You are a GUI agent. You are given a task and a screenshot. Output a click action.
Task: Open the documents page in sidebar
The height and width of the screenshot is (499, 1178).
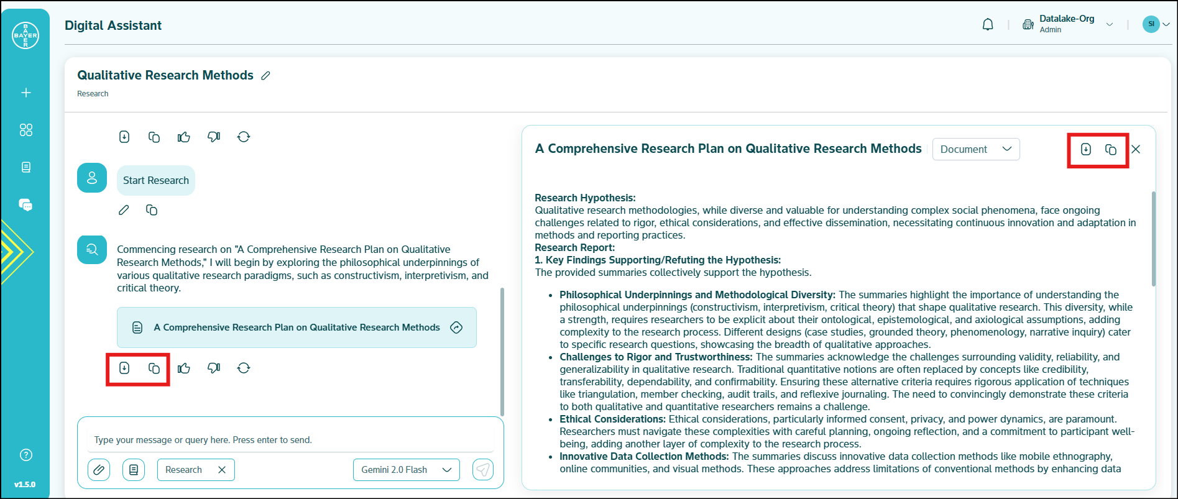pos(25,167)
